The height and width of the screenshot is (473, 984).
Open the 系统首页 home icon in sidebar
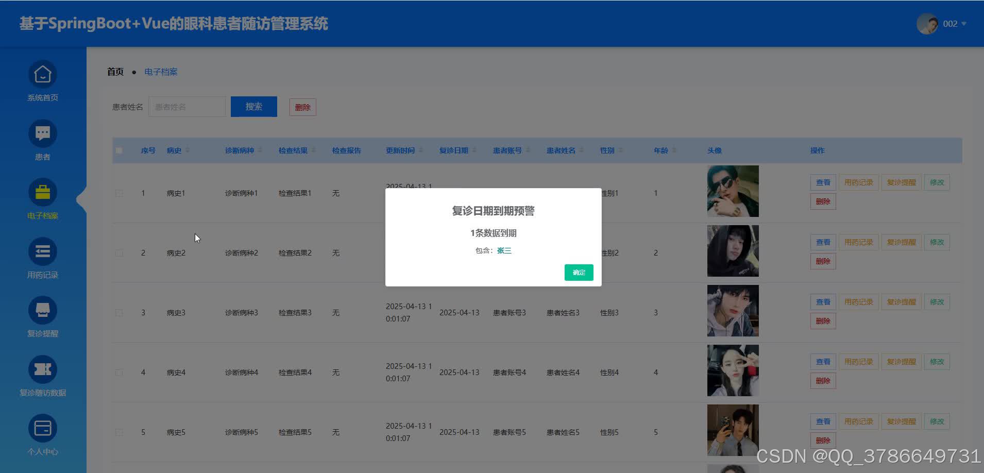(42, 74)
